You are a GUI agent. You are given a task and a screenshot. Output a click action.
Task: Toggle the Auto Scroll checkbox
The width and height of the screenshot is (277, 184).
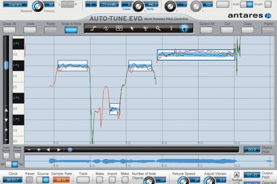[6, 156]
